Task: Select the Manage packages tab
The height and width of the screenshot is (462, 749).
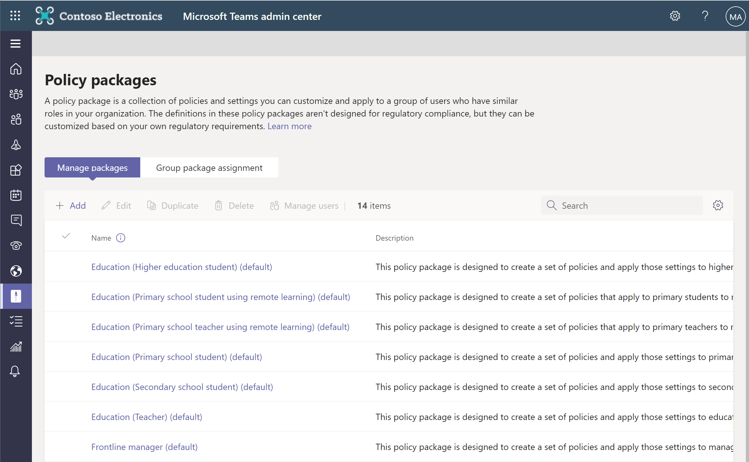Action: [93, 167]
